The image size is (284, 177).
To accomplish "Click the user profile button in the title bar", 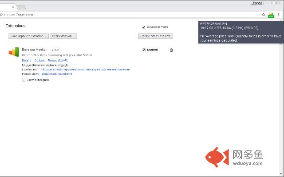I will [x=257, y=3].
